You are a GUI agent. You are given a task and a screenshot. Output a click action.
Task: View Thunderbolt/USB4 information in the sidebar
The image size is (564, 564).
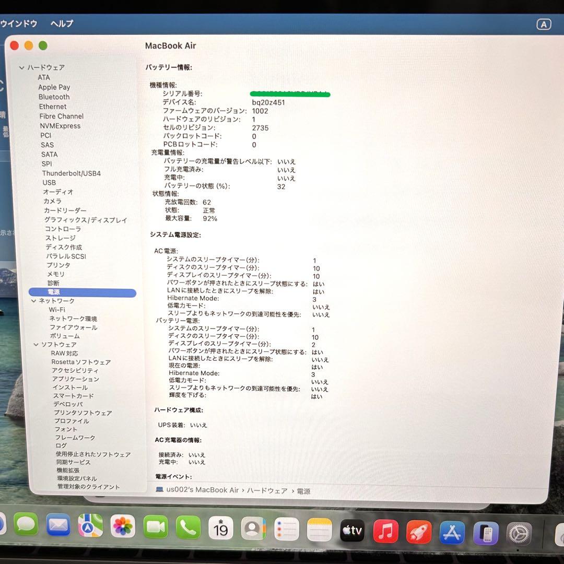(x=73, y=173)
